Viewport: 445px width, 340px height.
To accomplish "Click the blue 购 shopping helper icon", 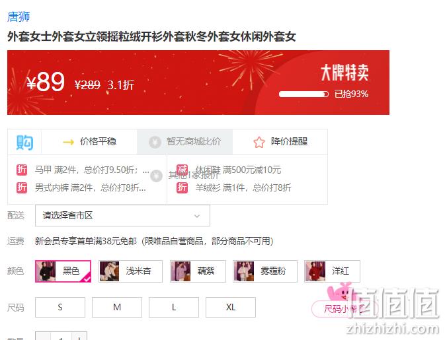I will click(24, 142).
